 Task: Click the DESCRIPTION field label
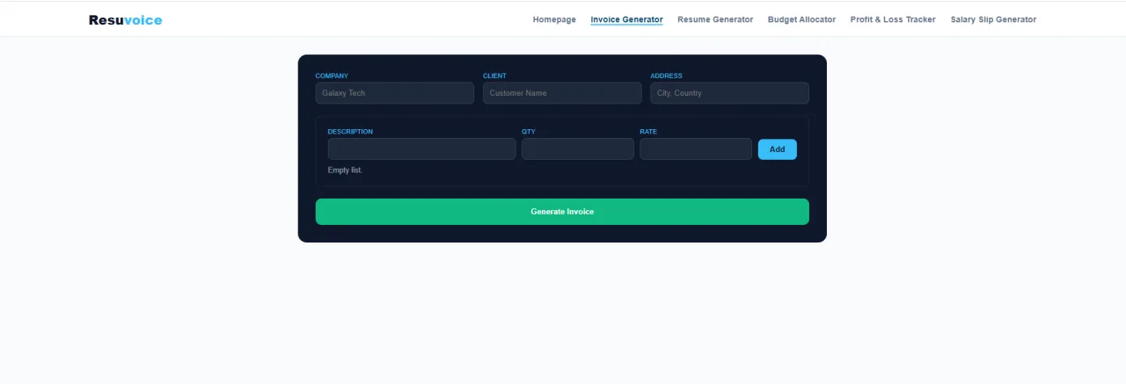(350, 132)
